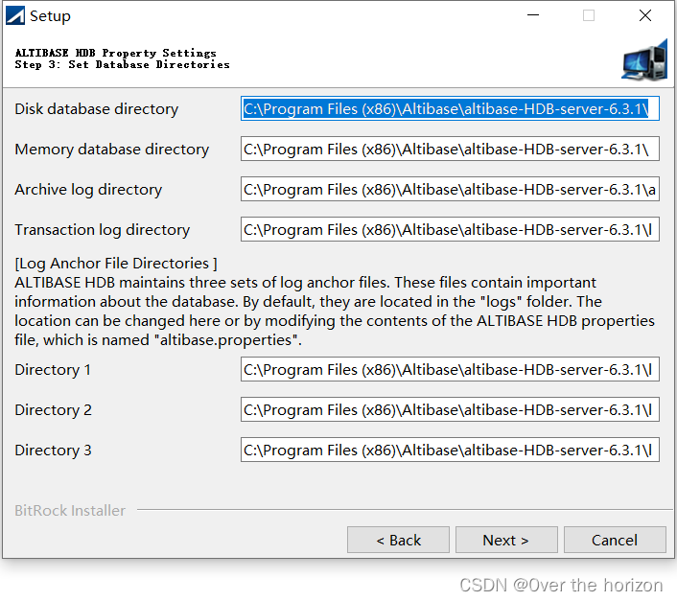The image size is (677, 601).
Task: Focus the Archive log directory field
Action: 450,189
